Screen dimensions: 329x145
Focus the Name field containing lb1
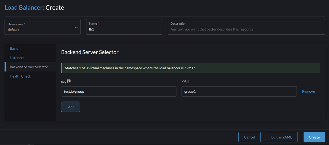coord(124,29)
